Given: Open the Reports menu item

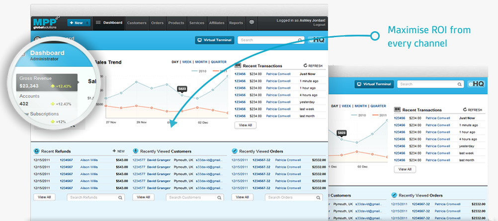Looking at the screenshot, I should click(236, 23).
